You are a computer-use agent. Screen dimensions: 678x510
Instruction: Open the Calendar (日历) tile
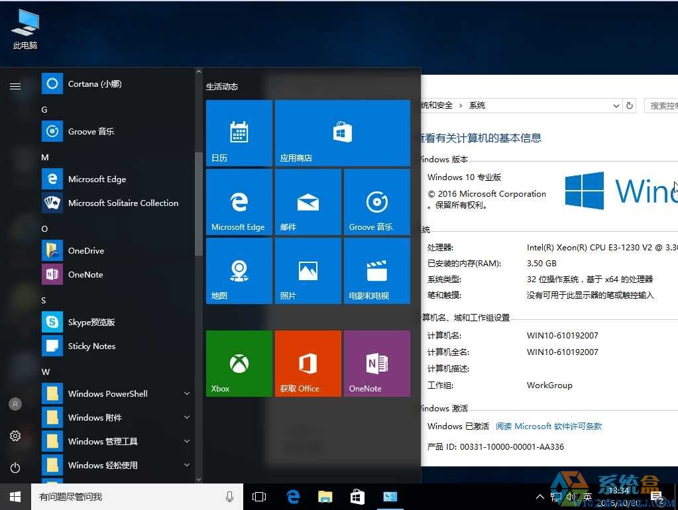click(x=239, y=132)
